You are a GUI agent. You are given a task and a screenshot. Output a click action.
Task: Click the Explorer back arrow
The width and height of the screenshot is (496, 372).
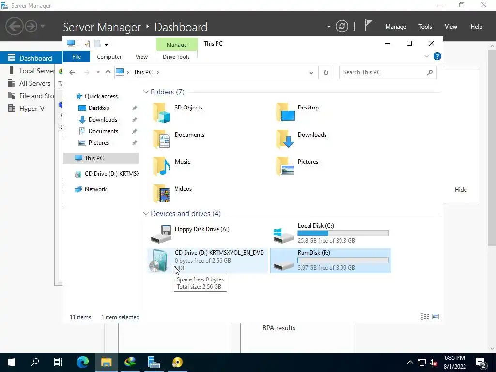(72, 72)
